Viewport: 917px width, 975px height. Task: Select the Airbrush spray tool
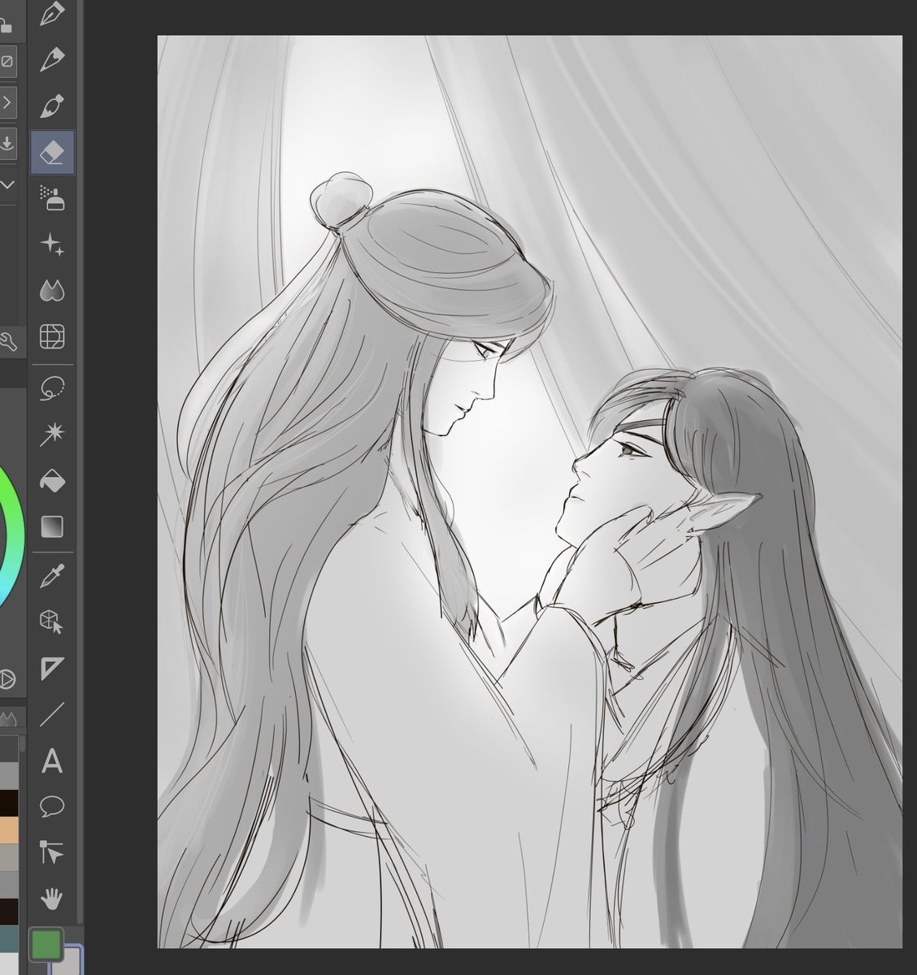tap(52, 197)
